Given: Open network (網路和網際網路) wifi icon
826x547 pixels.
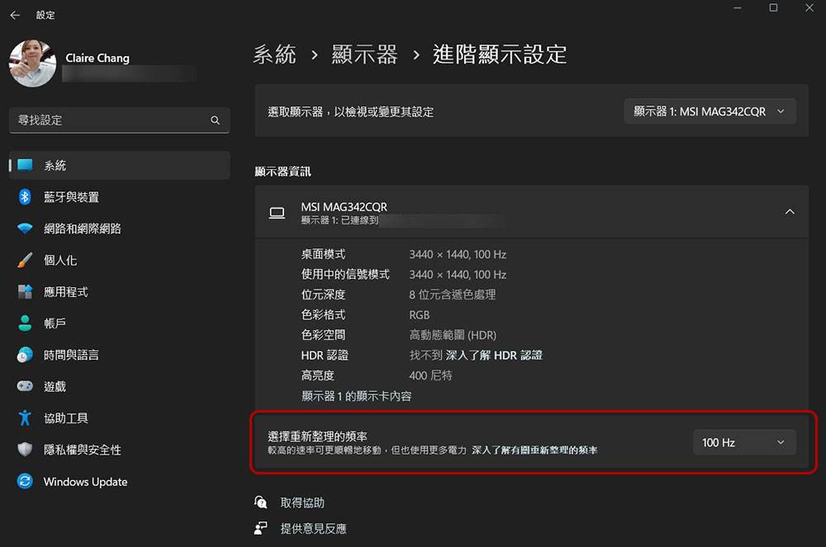Looking at the screenshot, I should pos(26,229).
